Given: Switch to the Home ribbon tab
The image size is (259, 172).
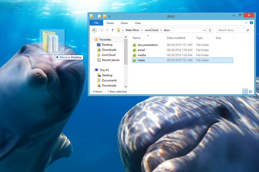Looking at the screenshot, I should 110,23.
